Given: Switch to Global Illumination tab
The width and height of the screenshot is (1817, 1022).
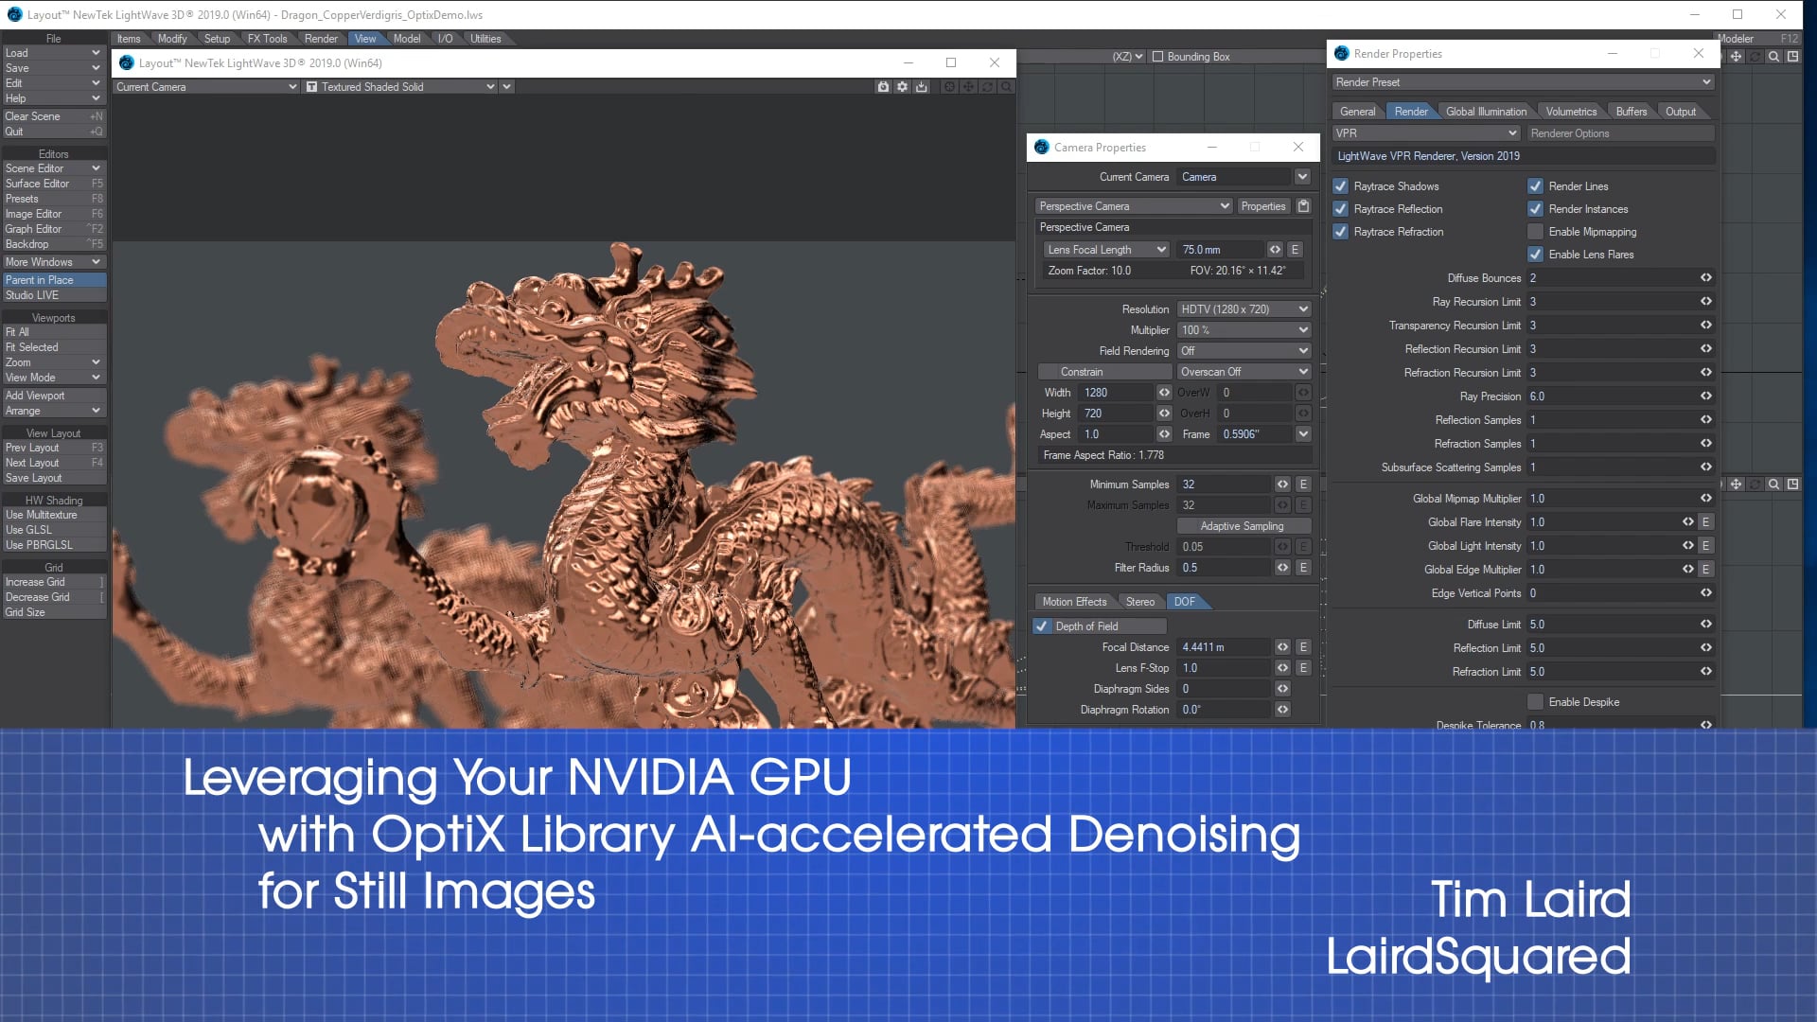Looking at the screenshot, I should pyautogui.click(x=1485, y=112).
